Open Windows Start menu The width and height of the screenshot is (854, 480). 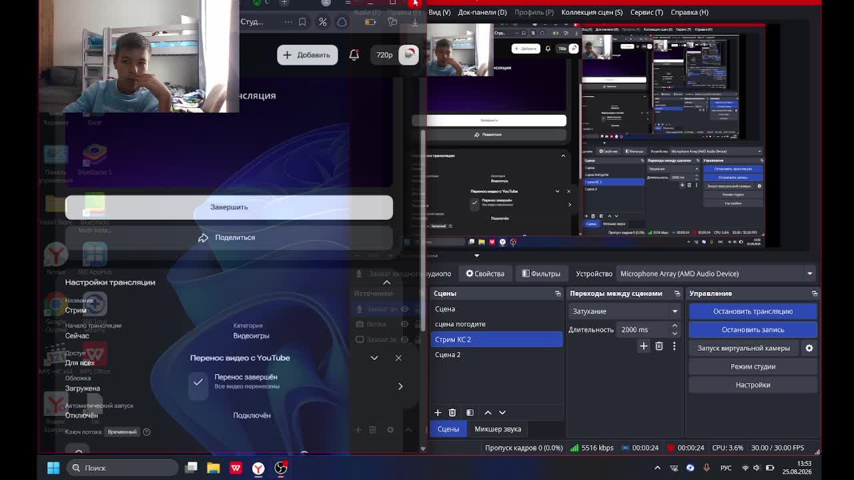(53, 468)
